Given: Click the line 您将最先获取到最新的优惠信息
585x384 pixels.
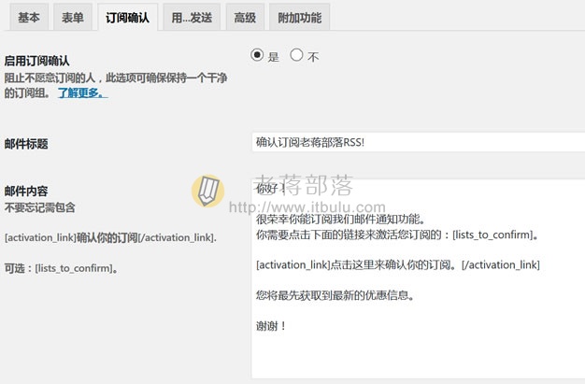Looking at the screenshot, I should [335, 295].
